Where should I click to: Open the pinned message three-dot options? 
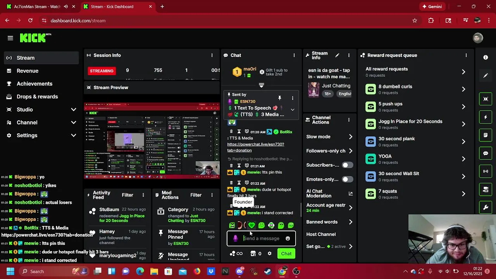point(293,98)
